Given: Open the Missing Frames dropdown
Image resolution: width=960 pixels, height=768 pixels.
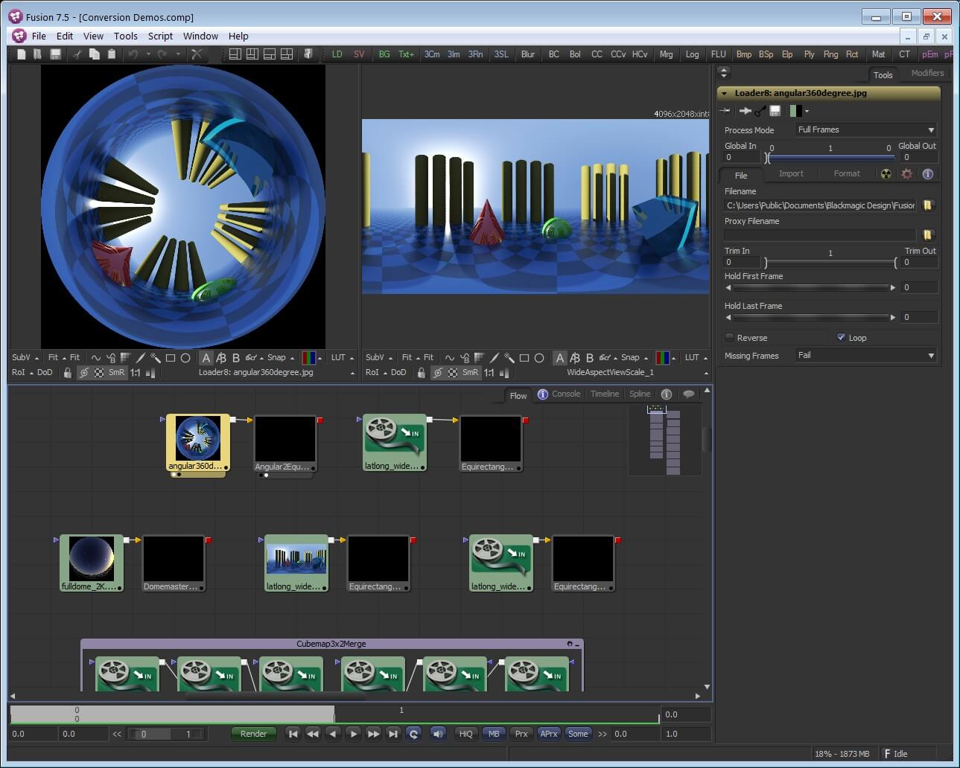Looking at the screenshot, I should 866,355.
